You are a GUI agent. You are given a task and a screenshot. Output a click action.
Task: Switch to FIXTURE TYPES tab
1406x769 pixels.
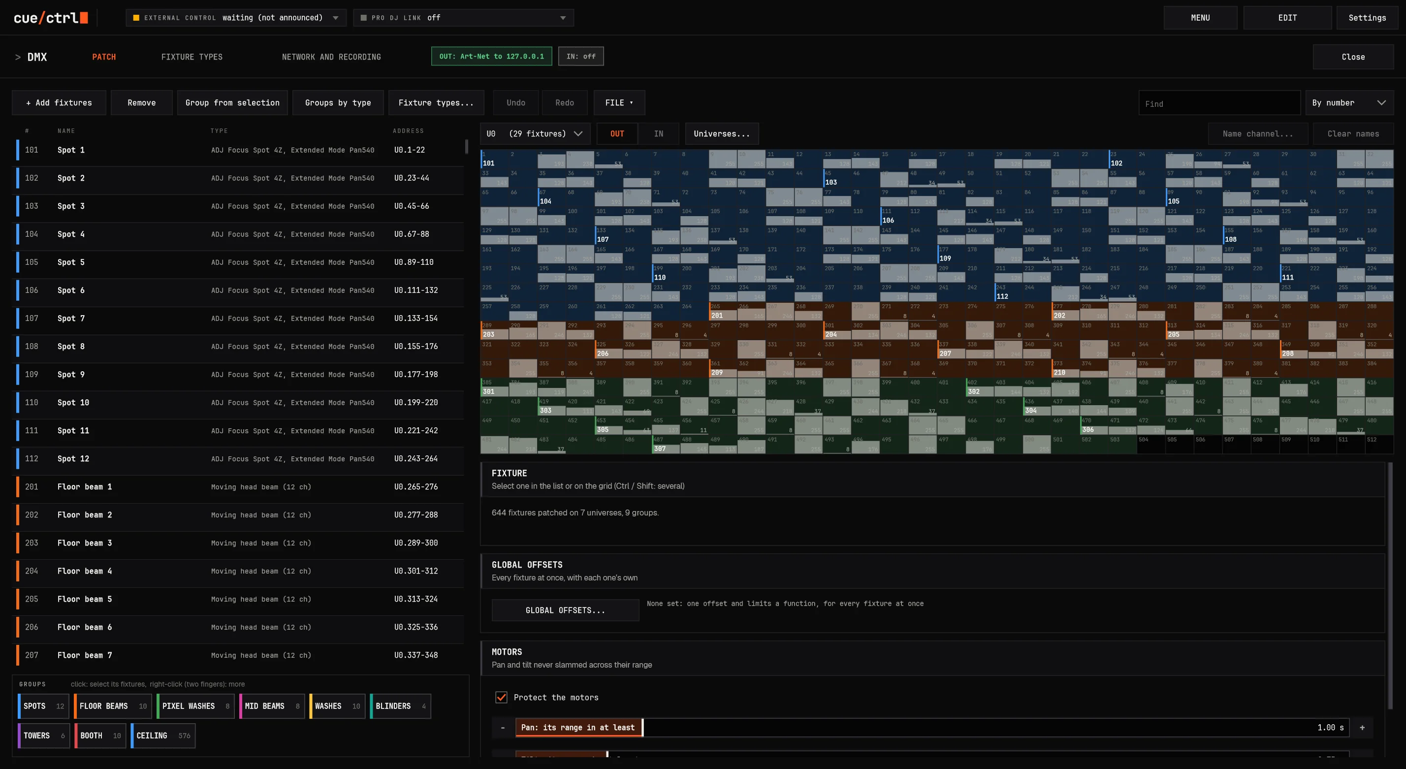coord(192,57)
